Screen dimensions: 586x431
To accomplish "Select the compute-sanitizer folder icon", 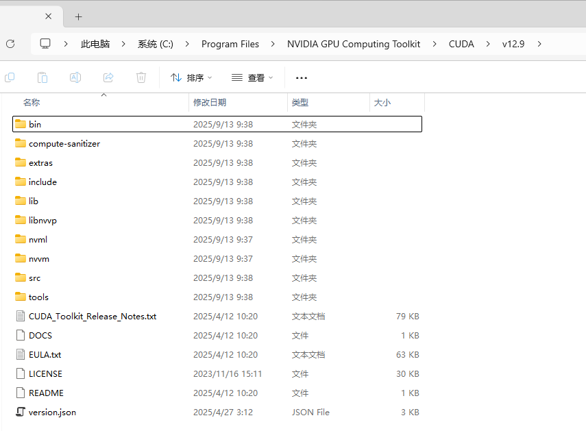I will [21, 143].
